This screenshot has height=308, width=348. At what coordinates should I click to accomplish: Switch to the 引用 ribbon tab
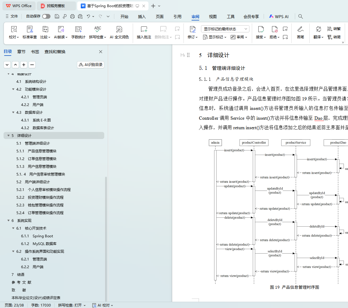tap(177, 17)
